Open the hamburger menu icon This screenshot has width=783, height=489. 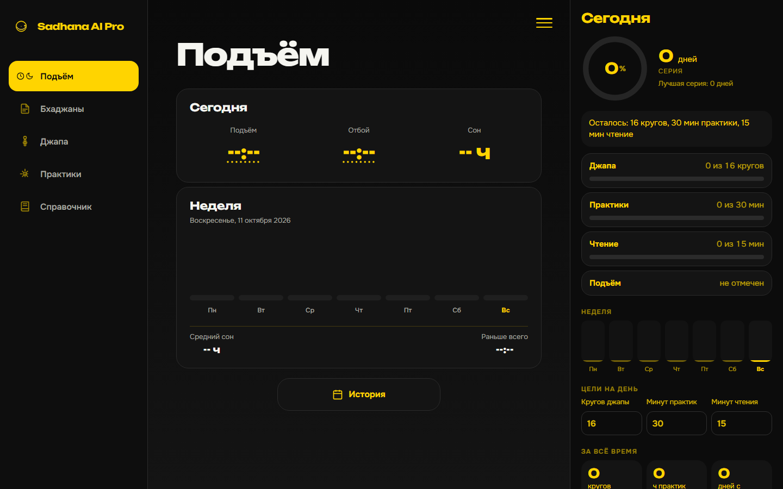544,23
